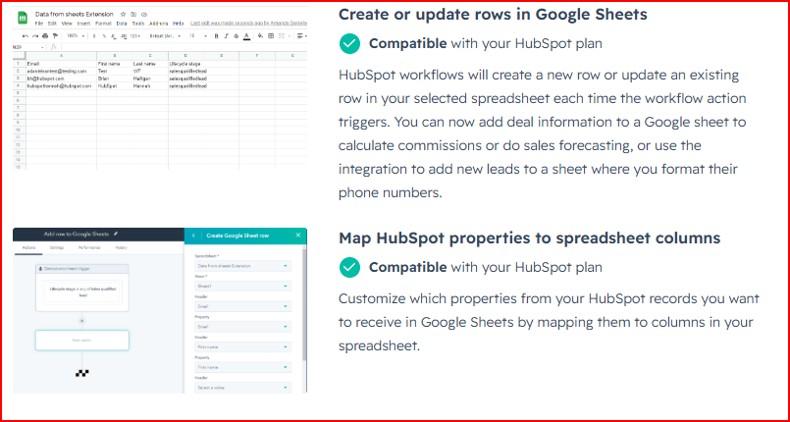The image size is (790, 422).
Task: Click the decrease decimal places icon
Action: point(114,36)
